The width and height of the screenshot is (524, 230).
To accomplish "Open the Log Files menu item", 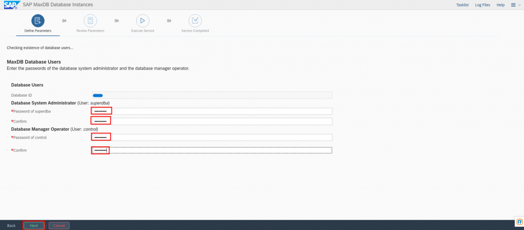I will click(483, 5).
